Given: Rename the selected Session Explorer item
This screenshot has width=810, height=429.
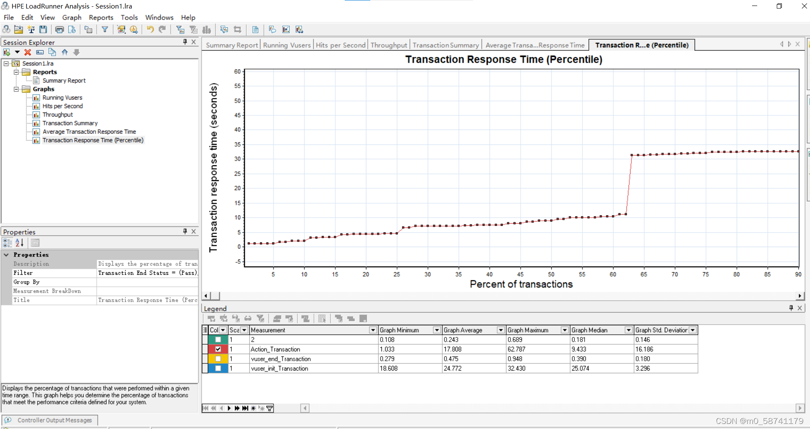Looking at the screenshot, I should [x=40, y=52].
